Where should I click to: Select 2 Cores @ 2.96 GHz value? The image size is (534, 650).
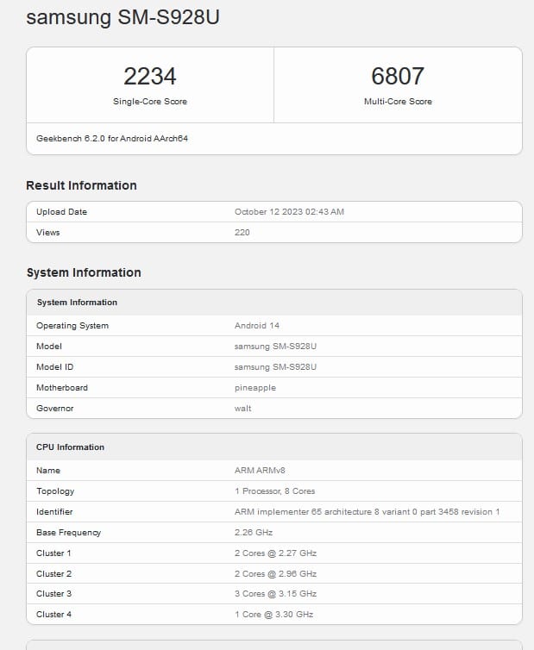[x=275, y=574]
